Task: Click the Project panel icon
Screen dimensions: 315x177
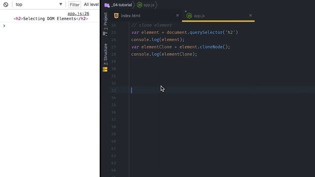Action: click(105, 34)
